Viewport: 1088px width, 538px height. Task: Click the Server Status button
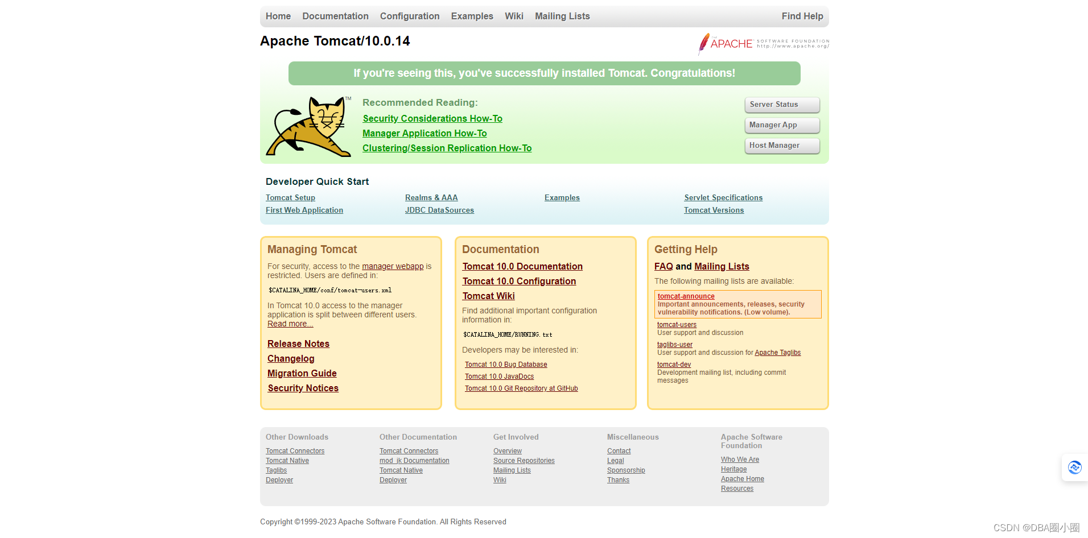(782, 105)
